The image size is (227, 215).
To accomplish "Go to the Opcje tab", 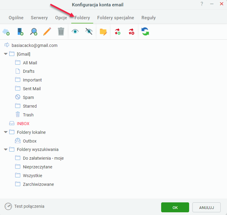I will coord(61,18).
